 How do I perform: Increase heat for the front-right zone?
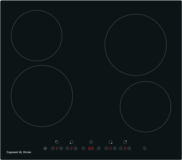(x=115, y=148)
